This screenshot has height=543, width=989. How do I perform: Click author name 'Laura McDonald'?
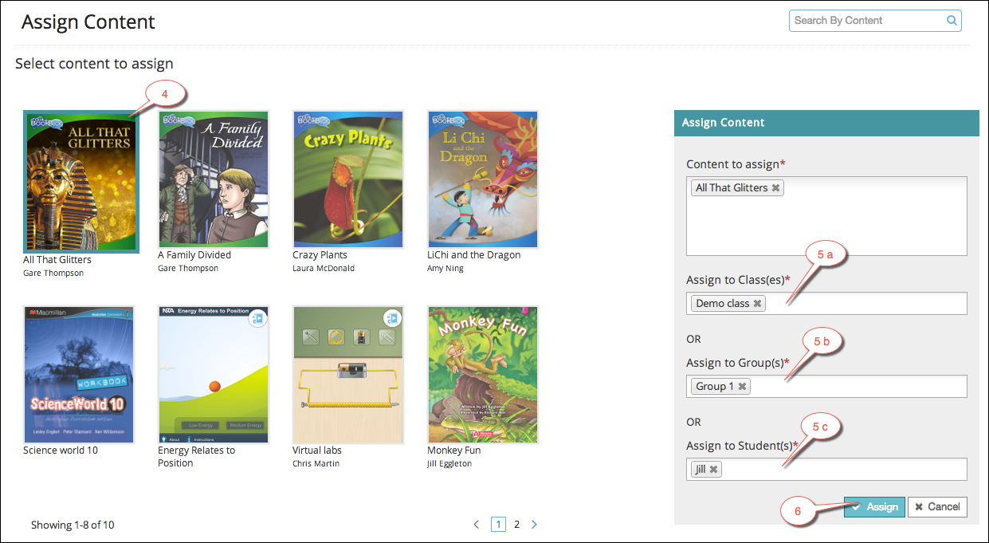click(x=324, y=269)
